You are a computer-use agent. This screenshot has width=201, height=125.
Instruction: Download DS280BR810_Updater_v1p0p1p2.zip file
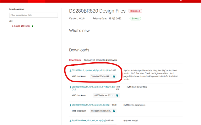(x=91, y=70)
